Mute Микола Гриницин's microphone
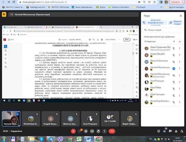This screenshot has height=142, width=186. [x=173, y=62]
